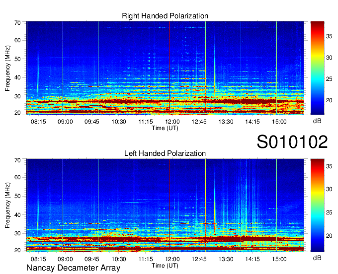
Task: Click the '30' value beside the lower colorbar
Action: [x=329, y=189]
